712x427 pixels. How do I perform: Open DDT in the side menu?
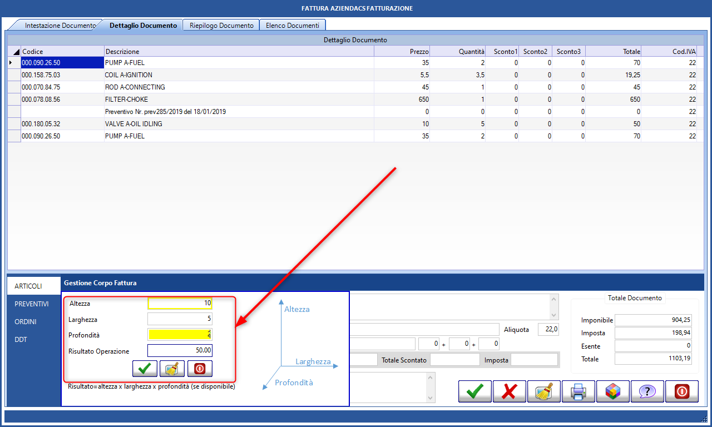pyautogui.click(x=33, y=340)
